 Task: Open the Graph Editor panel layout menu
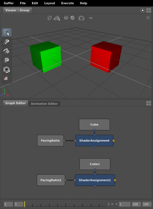point(148,103)
